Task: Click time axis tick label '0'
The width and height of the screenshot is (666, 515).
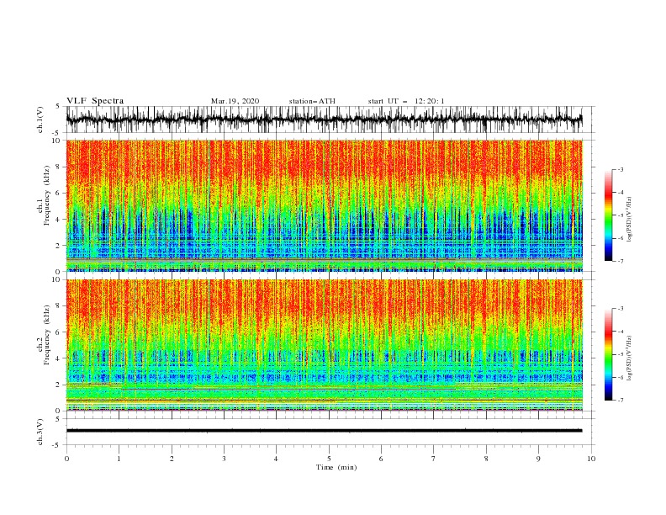Action: pyautogui.click(x=66, y=459)
